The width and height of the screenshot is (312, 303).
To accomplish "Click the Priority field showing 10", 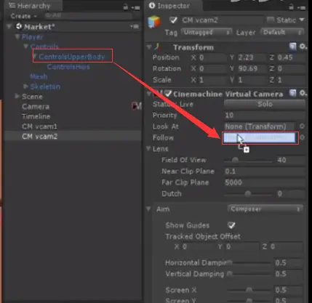I will click(x=265, y=116).
